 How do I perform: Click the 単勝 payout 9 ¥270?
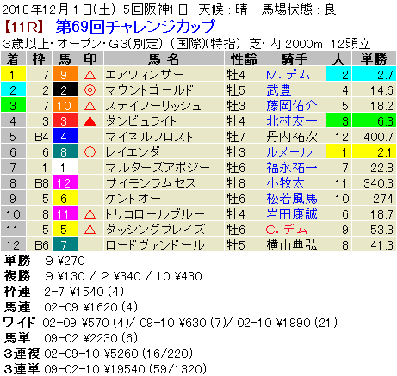pos(65,261)
